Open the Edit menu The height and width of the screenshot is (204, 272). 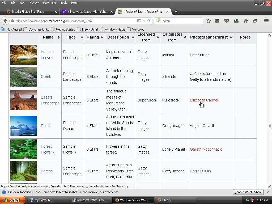click(13, 3)
